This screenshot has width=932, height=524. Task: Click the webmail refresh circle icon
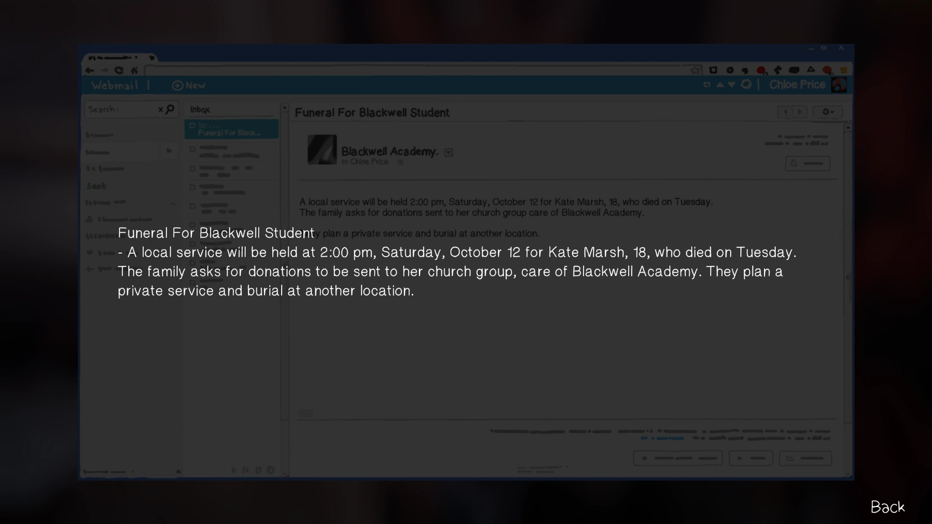(x=746, y=84)
